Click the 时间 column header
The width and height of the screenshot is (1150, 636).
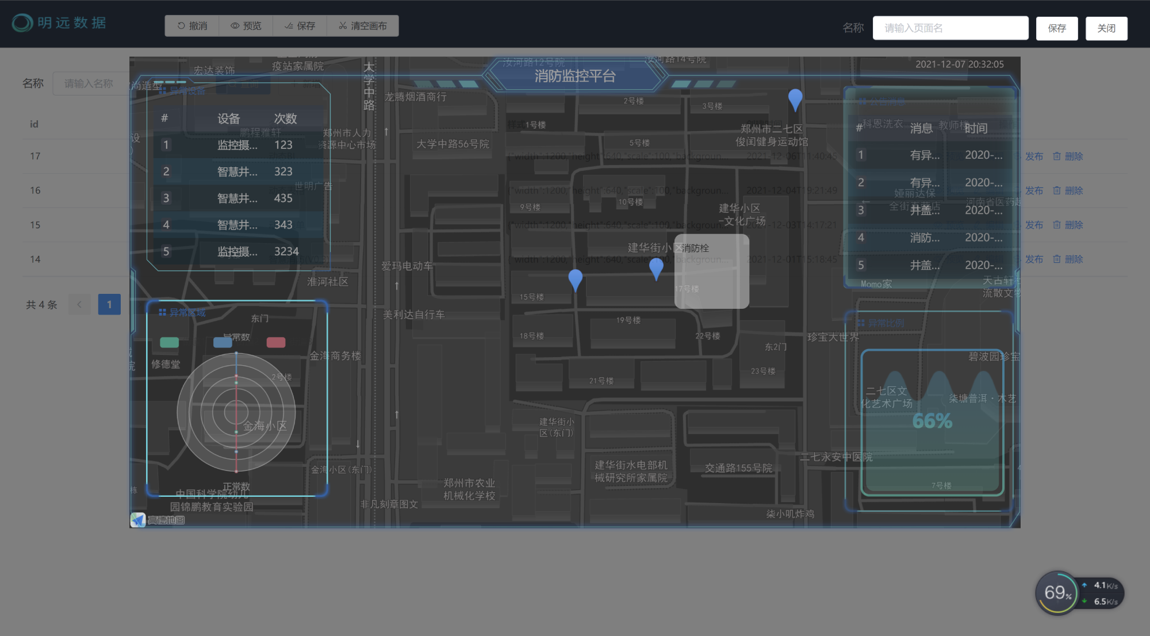tap(976, 128)
